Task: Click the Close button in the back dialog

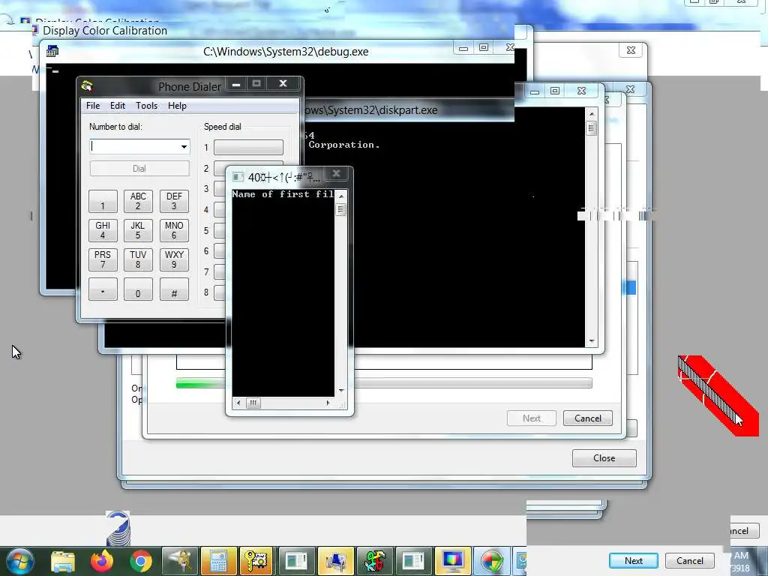Action: pyautogui.click(x=604, y=458)
